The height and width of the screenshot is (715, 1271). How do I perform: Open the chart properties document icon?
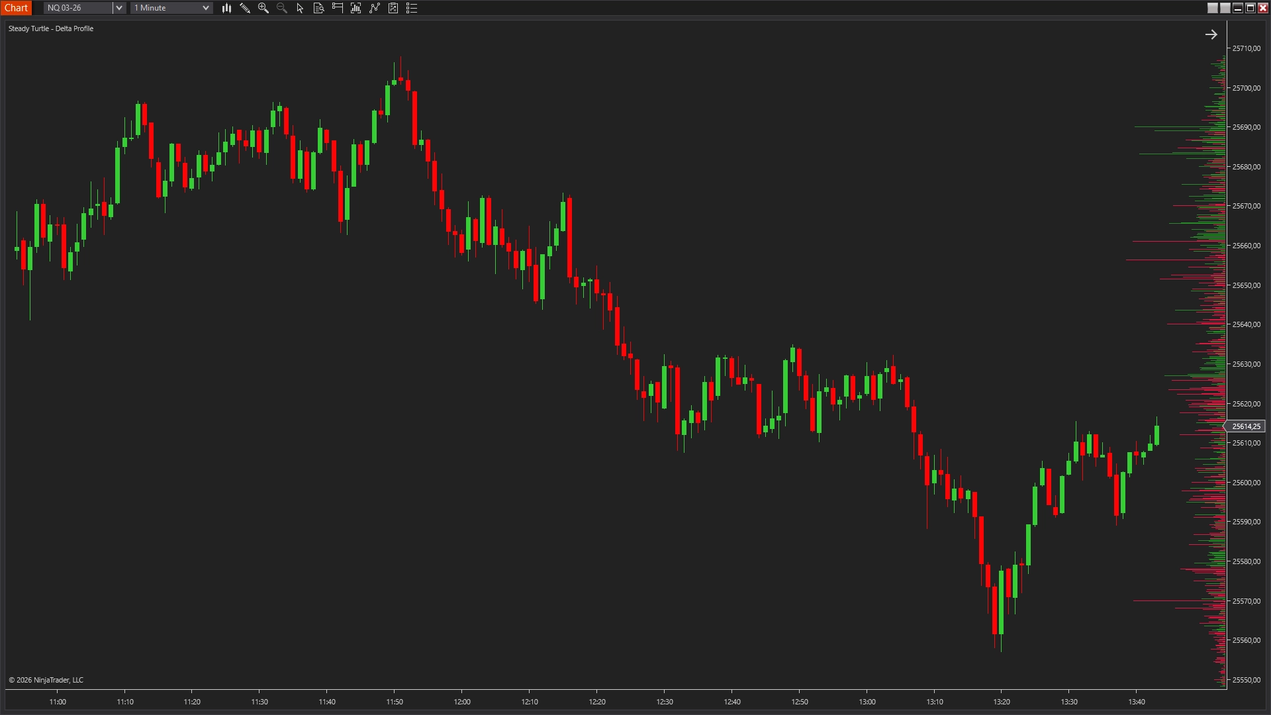(318, 8)
